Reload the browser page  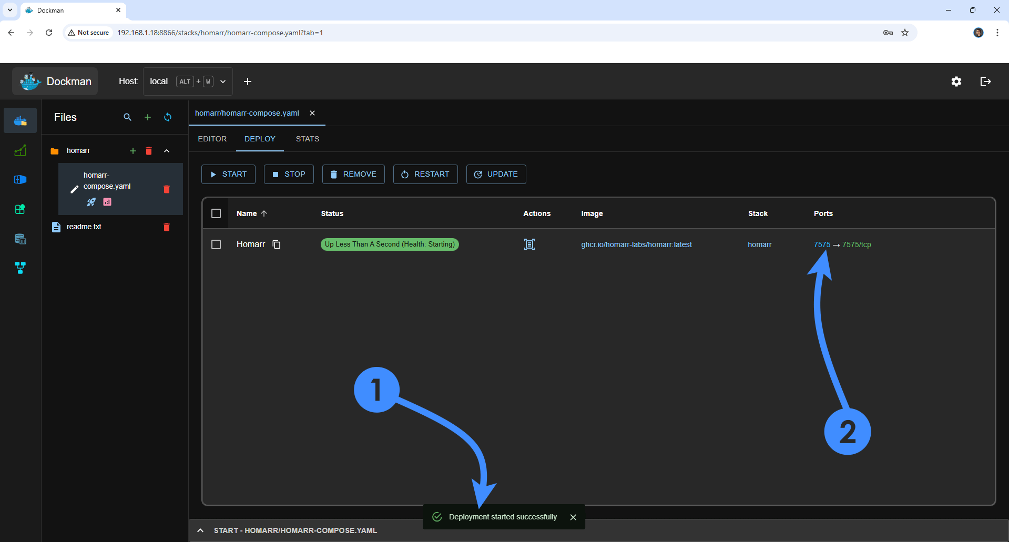49,33
